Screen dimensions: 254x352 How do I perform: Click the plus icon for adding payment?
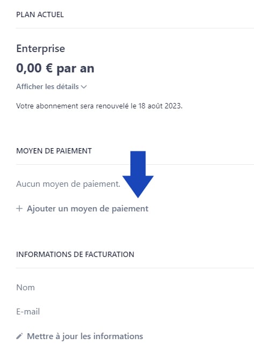click(x=19, y=209)
